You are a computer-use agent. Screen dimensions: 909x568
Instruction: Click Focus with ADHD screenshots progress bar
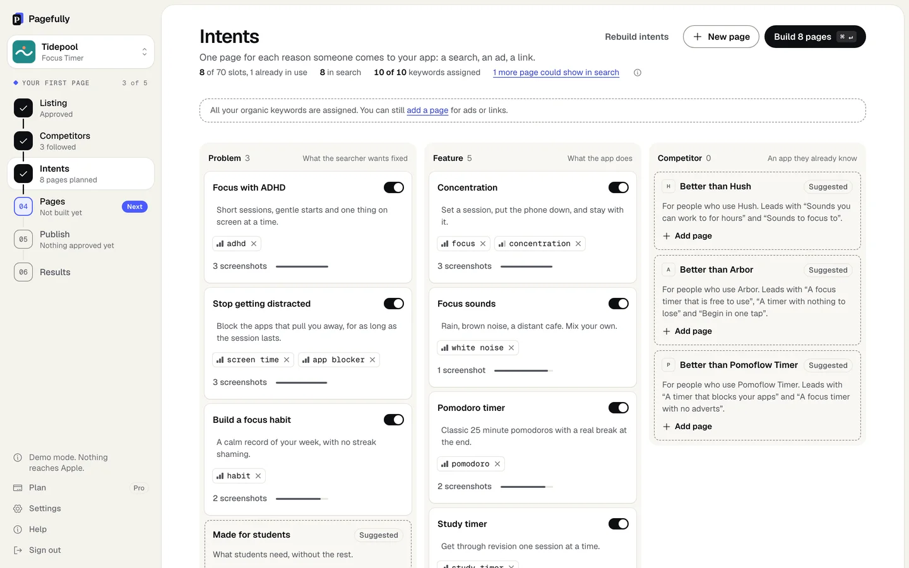pos(302,266)
